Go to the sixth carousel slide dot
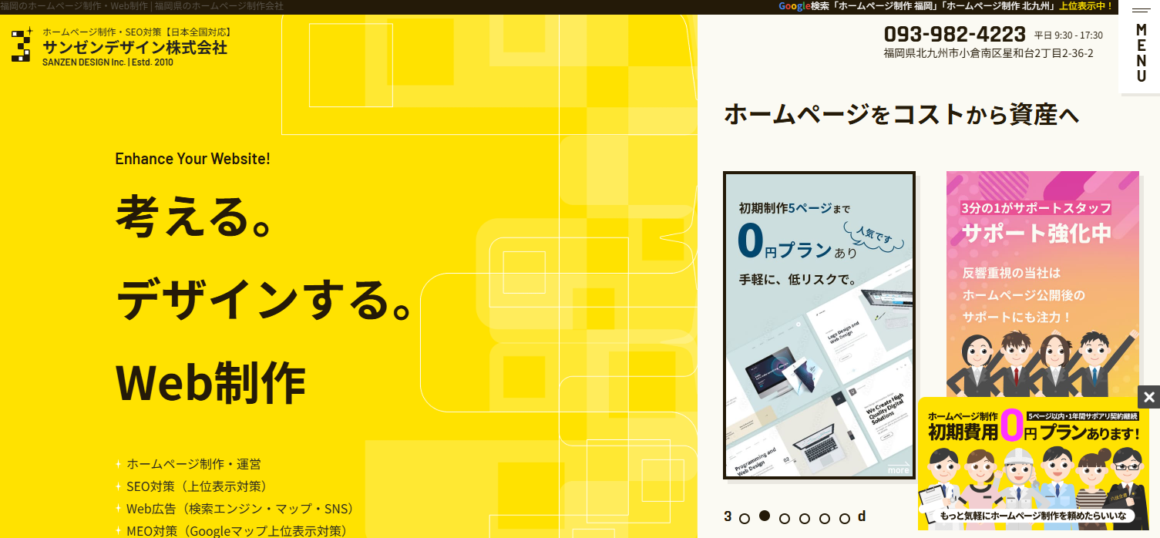 point(845,519)
